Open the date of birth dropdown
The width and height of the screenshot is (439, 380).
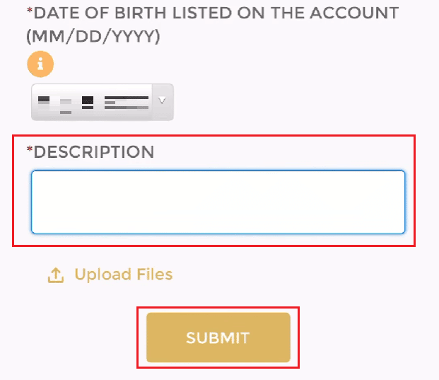[102, 101]
